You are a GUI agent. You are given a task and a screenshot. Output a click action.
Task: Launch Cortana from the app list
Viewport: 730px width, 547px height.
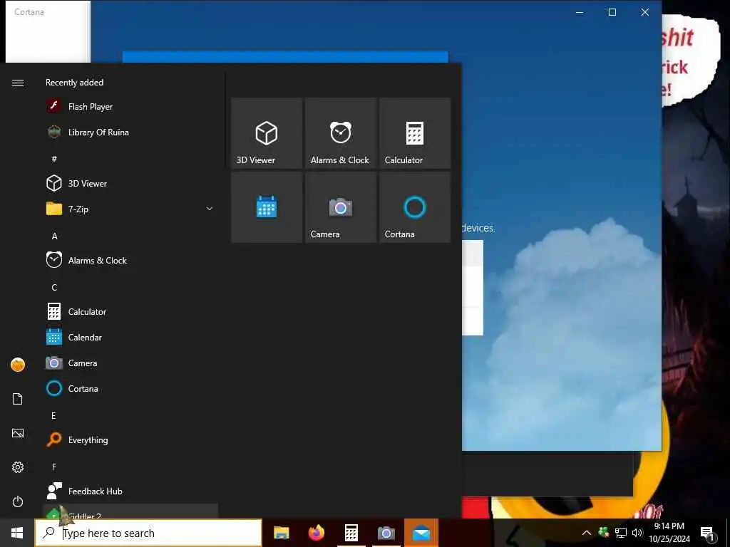click(130, 388)
